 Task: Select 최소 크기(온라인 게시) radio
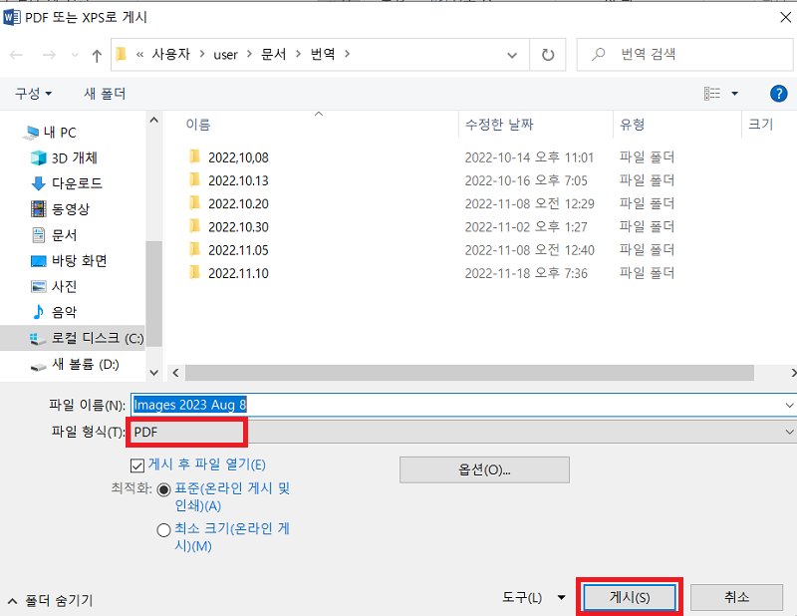[x=163, y=530]
